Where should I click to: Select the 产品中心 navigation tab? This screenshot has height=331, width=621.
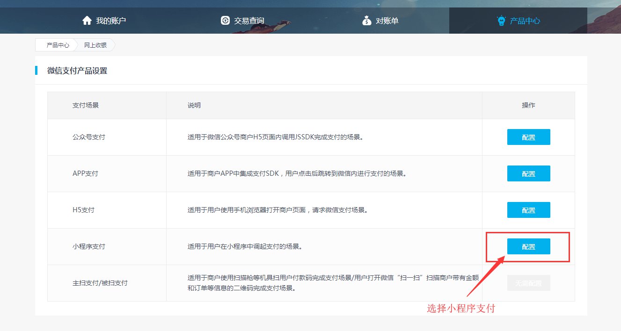point(518,21)
